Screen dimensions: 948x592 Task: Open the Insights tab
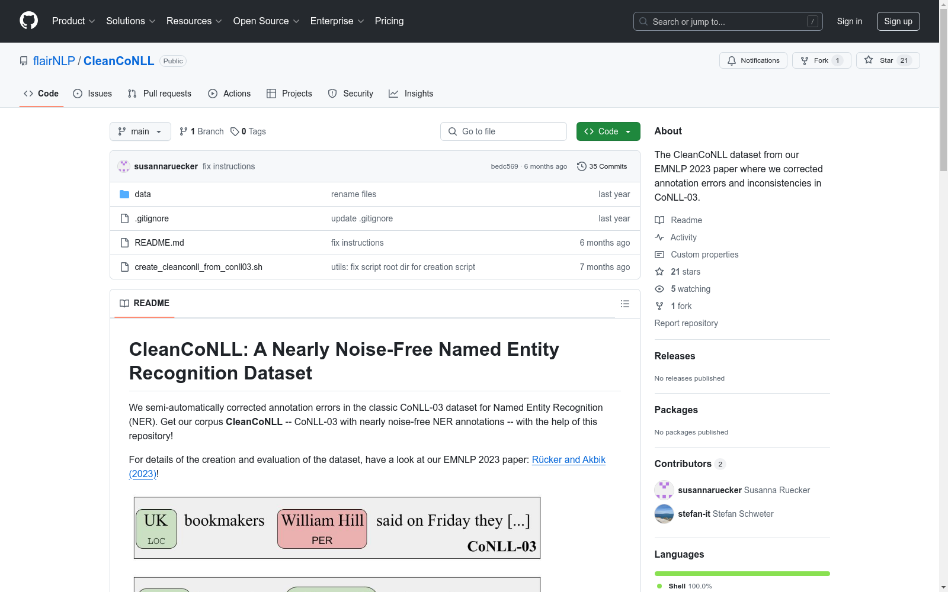point(411,94)
